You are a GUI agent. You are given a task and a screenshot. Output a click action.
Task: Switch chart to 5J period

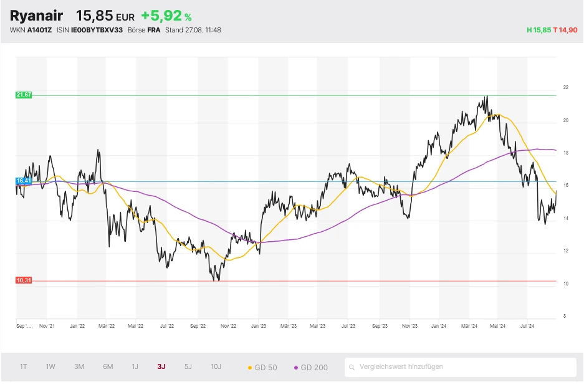[188, 366]
